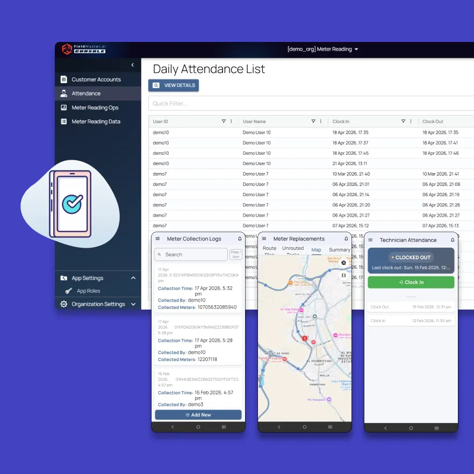Open the [demo_org] Meter Reading dropdown
Viewport: 474px width, 474px height.
tap(322, 49)
